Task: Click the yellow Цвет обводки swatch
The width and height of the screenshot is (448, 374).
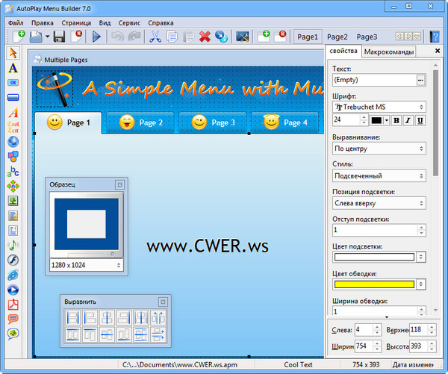Action: 374,284
